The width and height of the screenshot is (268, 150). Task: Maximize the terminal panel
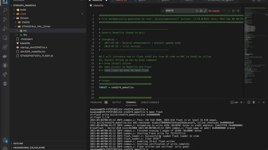coord(259,102)
